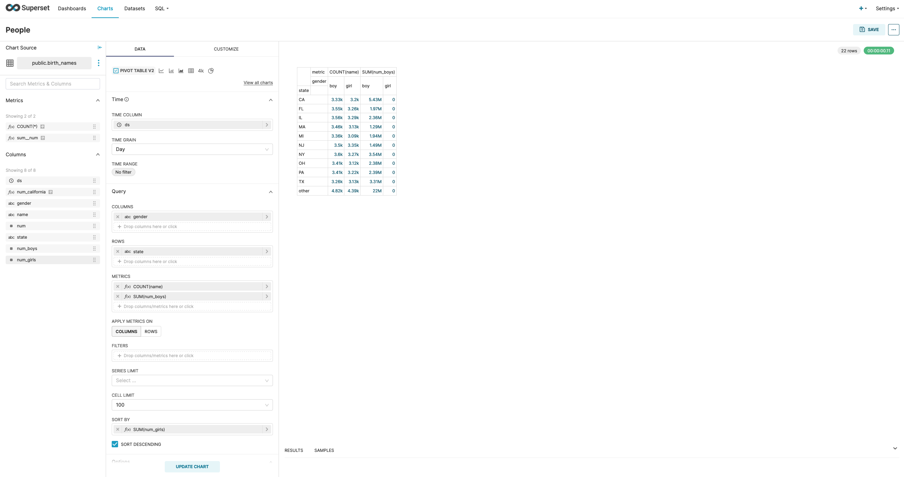Open the Time Grain dropdown

coord(192,149)
